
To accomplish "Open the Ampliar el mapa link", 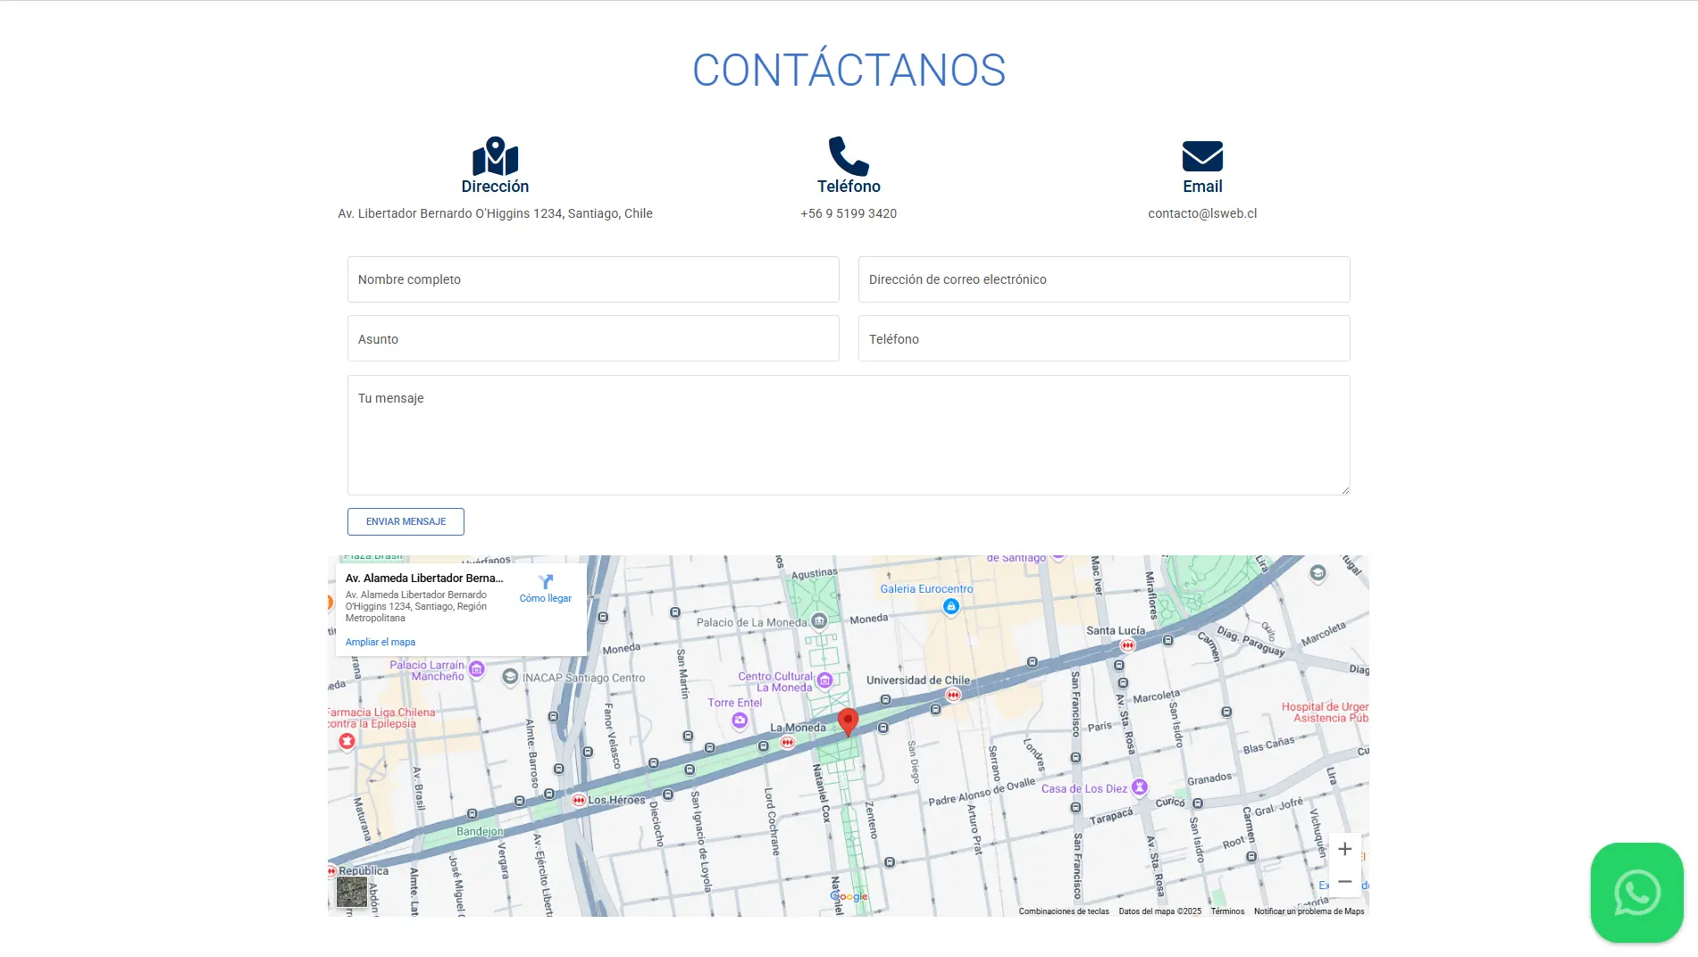I will (380, 642).
